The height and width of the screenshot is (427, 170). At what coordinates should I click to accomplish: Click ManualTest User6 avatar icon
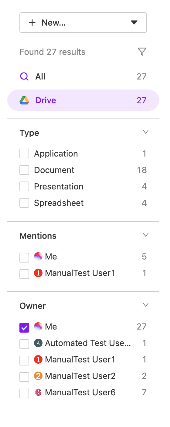38,392
